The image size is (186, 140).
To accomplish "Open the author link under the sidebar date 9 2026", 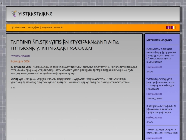I will [x=149, y=72].
